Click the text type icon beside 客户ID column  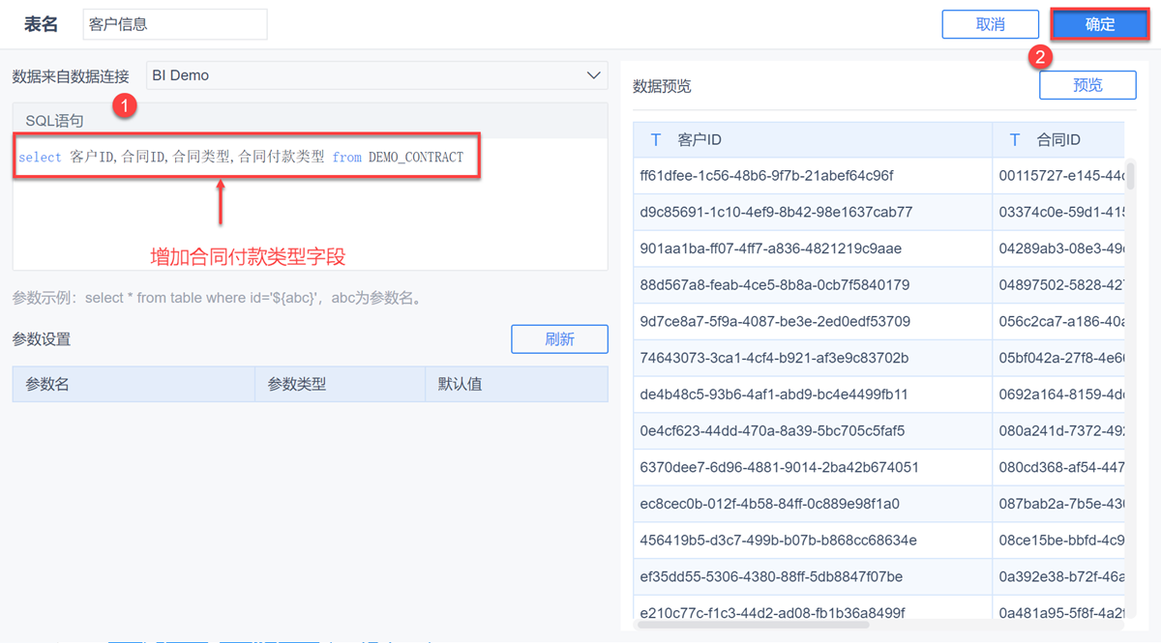pyautogui.click(x=656, y=140)
